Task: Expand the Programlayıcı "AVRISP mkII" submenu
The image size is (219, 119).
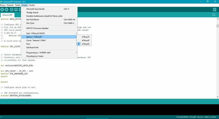Action: coord(49,53)
